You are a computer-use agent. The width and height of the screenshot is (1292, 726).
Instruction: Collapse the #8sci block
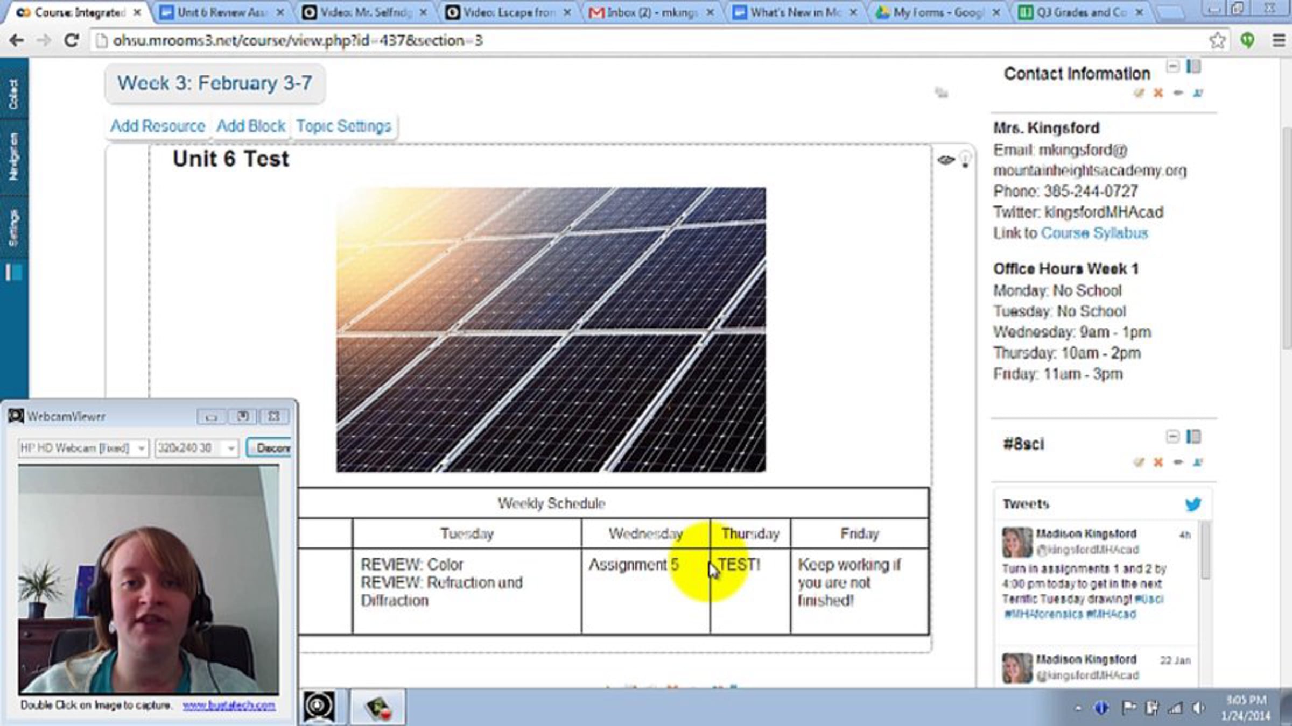[x=1172, y=437]
